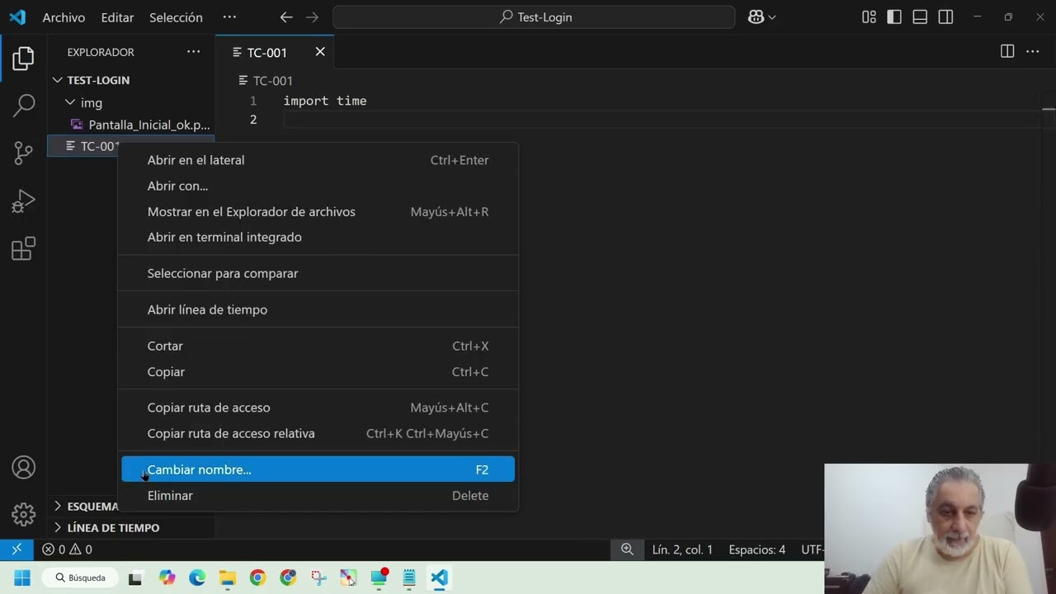Choose Abrir con...
This screenshot has height=594, width=1056.
point(318,186)
